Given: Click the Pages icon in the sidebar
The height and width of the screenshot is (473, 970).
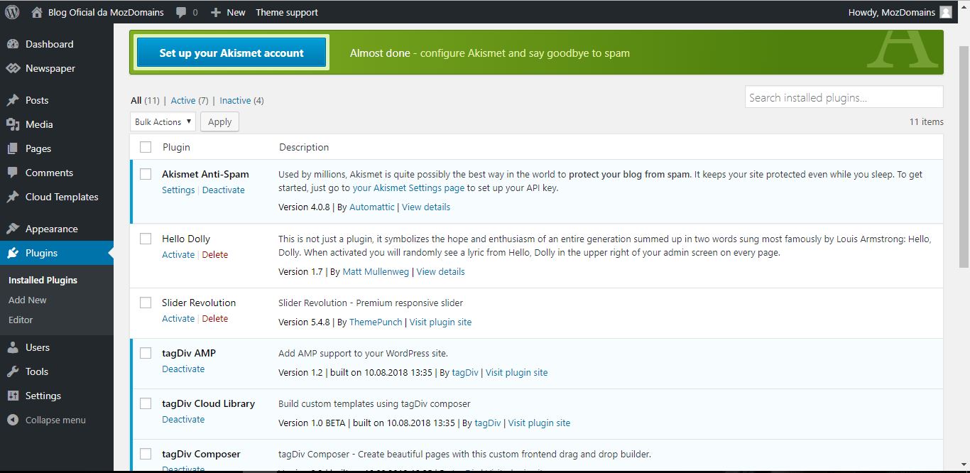Looking at the screenshot, I should tap(13, 148).
